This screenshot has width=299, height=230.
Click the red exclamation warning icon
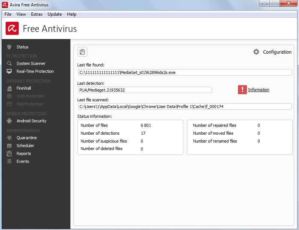point(242,90)
